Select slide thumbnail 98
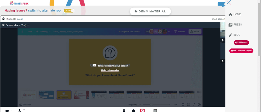The image size is (261, 112). [x=46, y=95]
